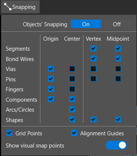Click the Snapping icon in toolbar
The width and height of the screenshot is (137, 156).
(x=8, y=7)
